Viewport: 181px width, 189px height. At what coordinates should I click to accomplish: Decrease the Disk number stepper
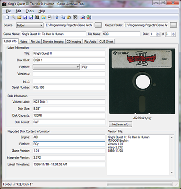tap(158, 35)
